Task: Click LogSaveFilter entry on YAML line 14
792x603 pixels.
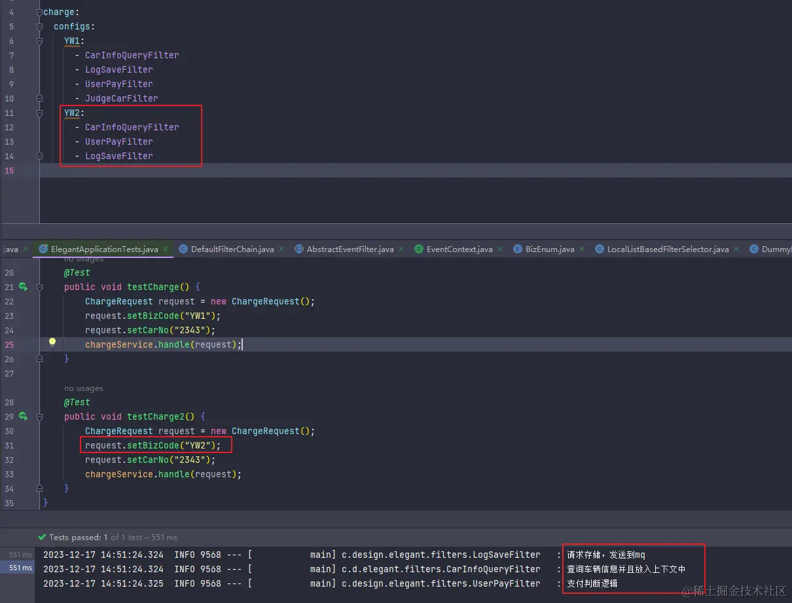Action: click(x=118, y=156)
